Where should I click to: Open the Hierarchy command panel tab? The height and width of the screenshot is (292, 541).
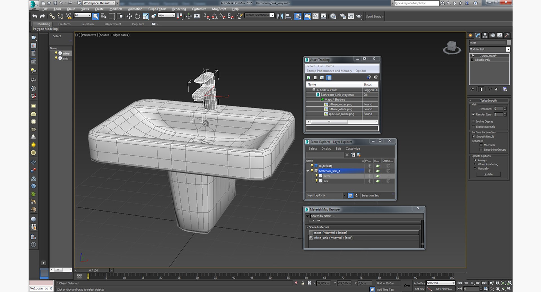coord(485,35)
